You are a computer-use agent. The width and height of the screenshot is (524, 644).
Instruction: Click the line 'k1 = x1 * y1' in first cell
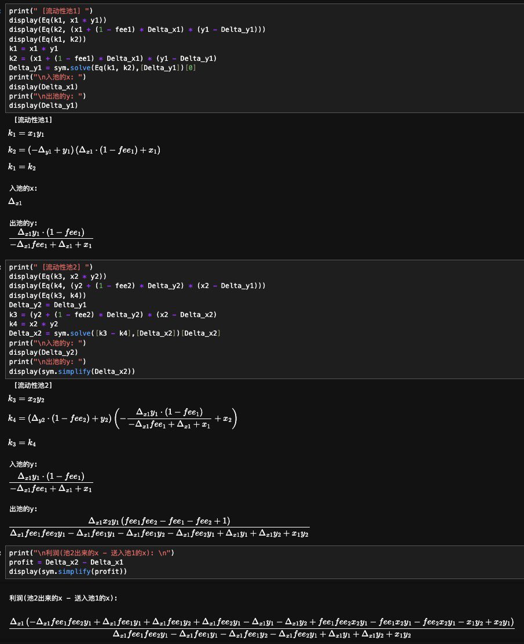pos(33,49)
